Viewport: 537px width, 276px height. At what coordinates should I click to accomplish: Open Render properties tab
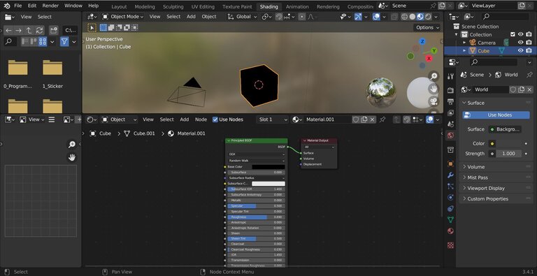[x=451, y=90]
